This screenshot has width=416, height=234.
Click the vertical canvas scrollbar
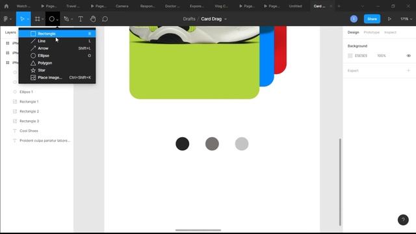(340, 182)
